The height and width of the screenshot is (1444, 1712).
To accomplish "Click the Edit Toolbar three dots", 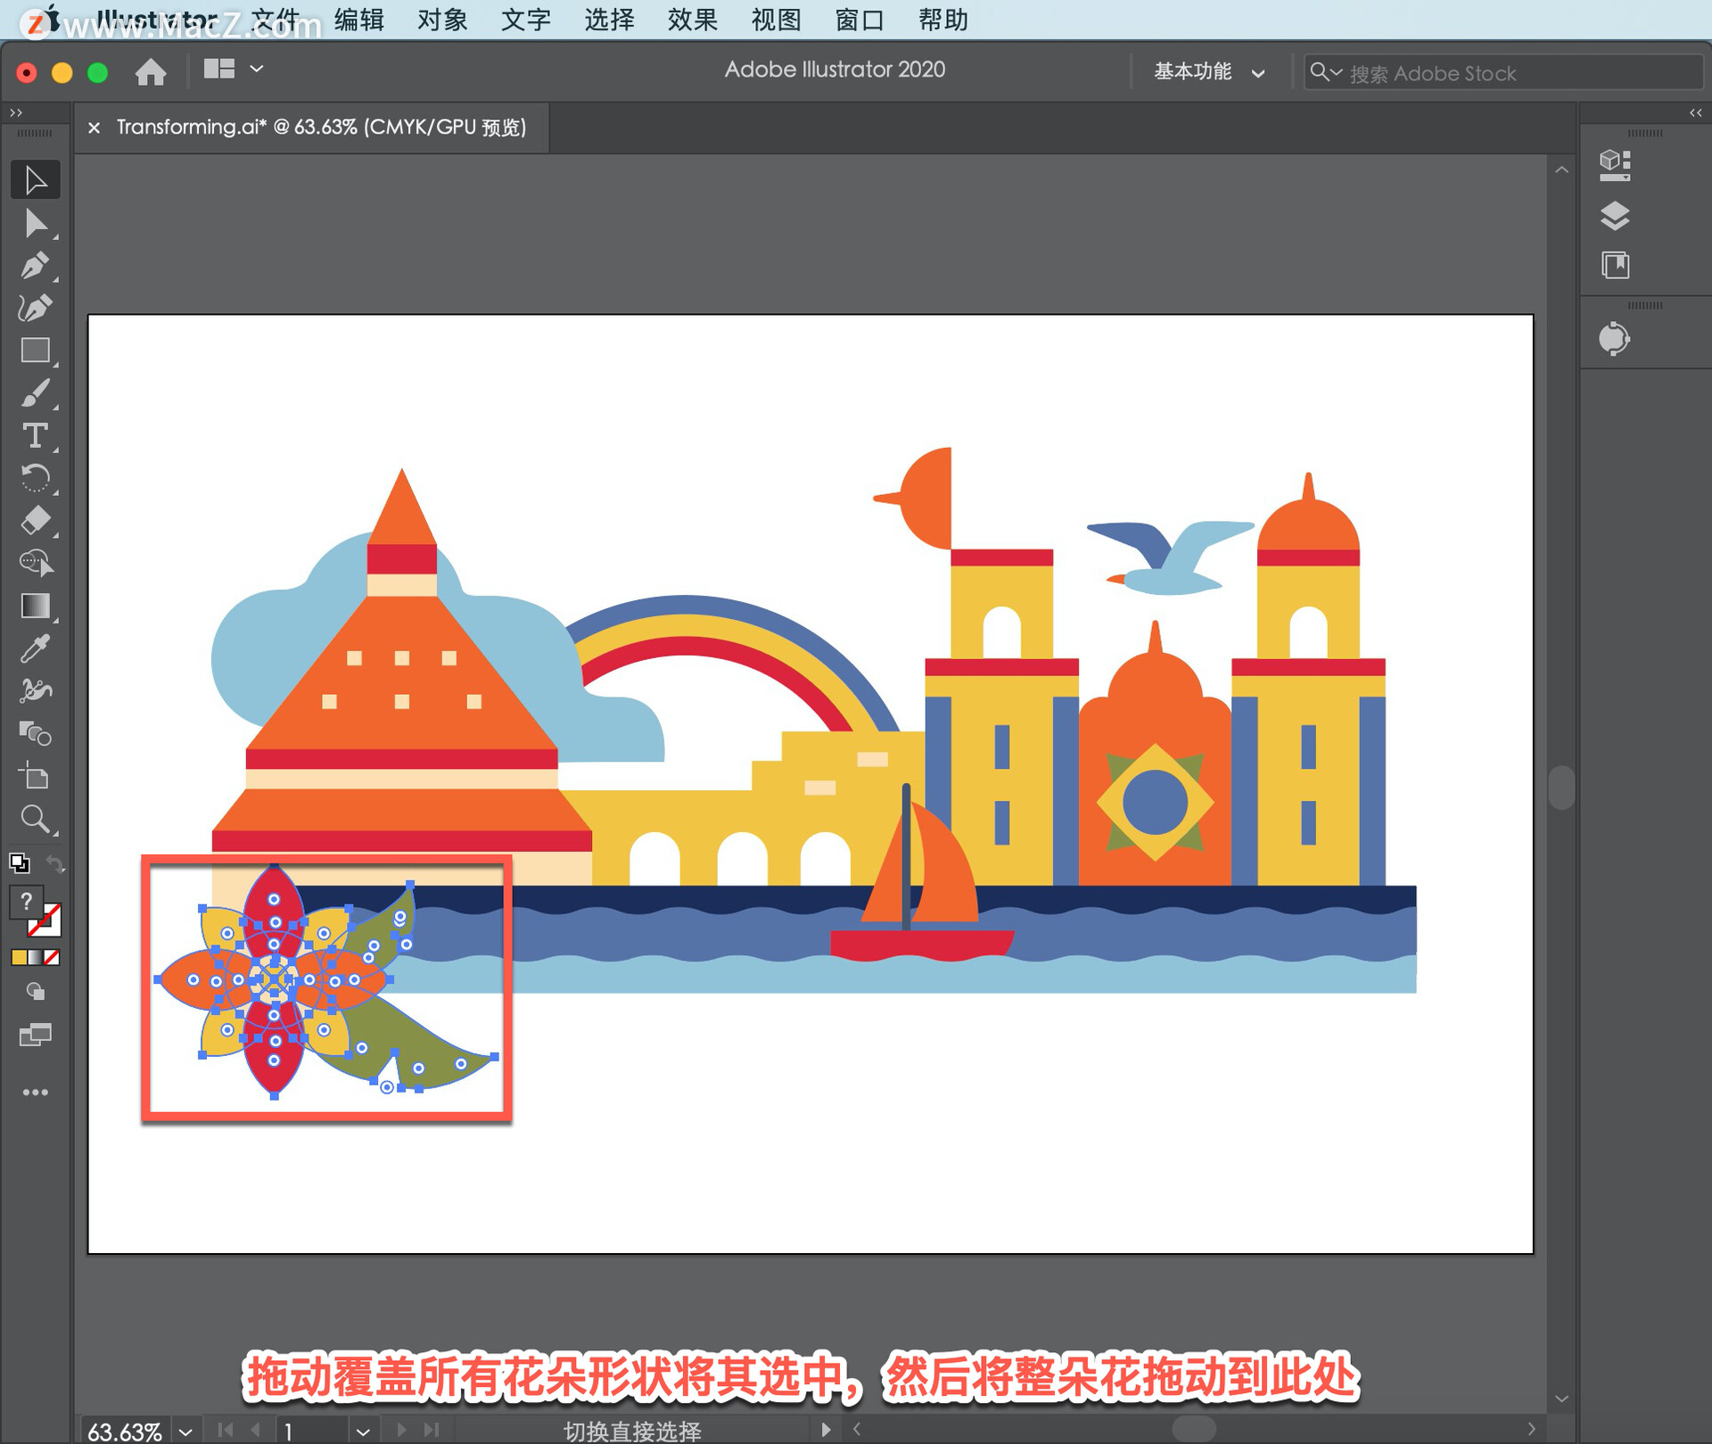I will click(x=36, y=1092).
